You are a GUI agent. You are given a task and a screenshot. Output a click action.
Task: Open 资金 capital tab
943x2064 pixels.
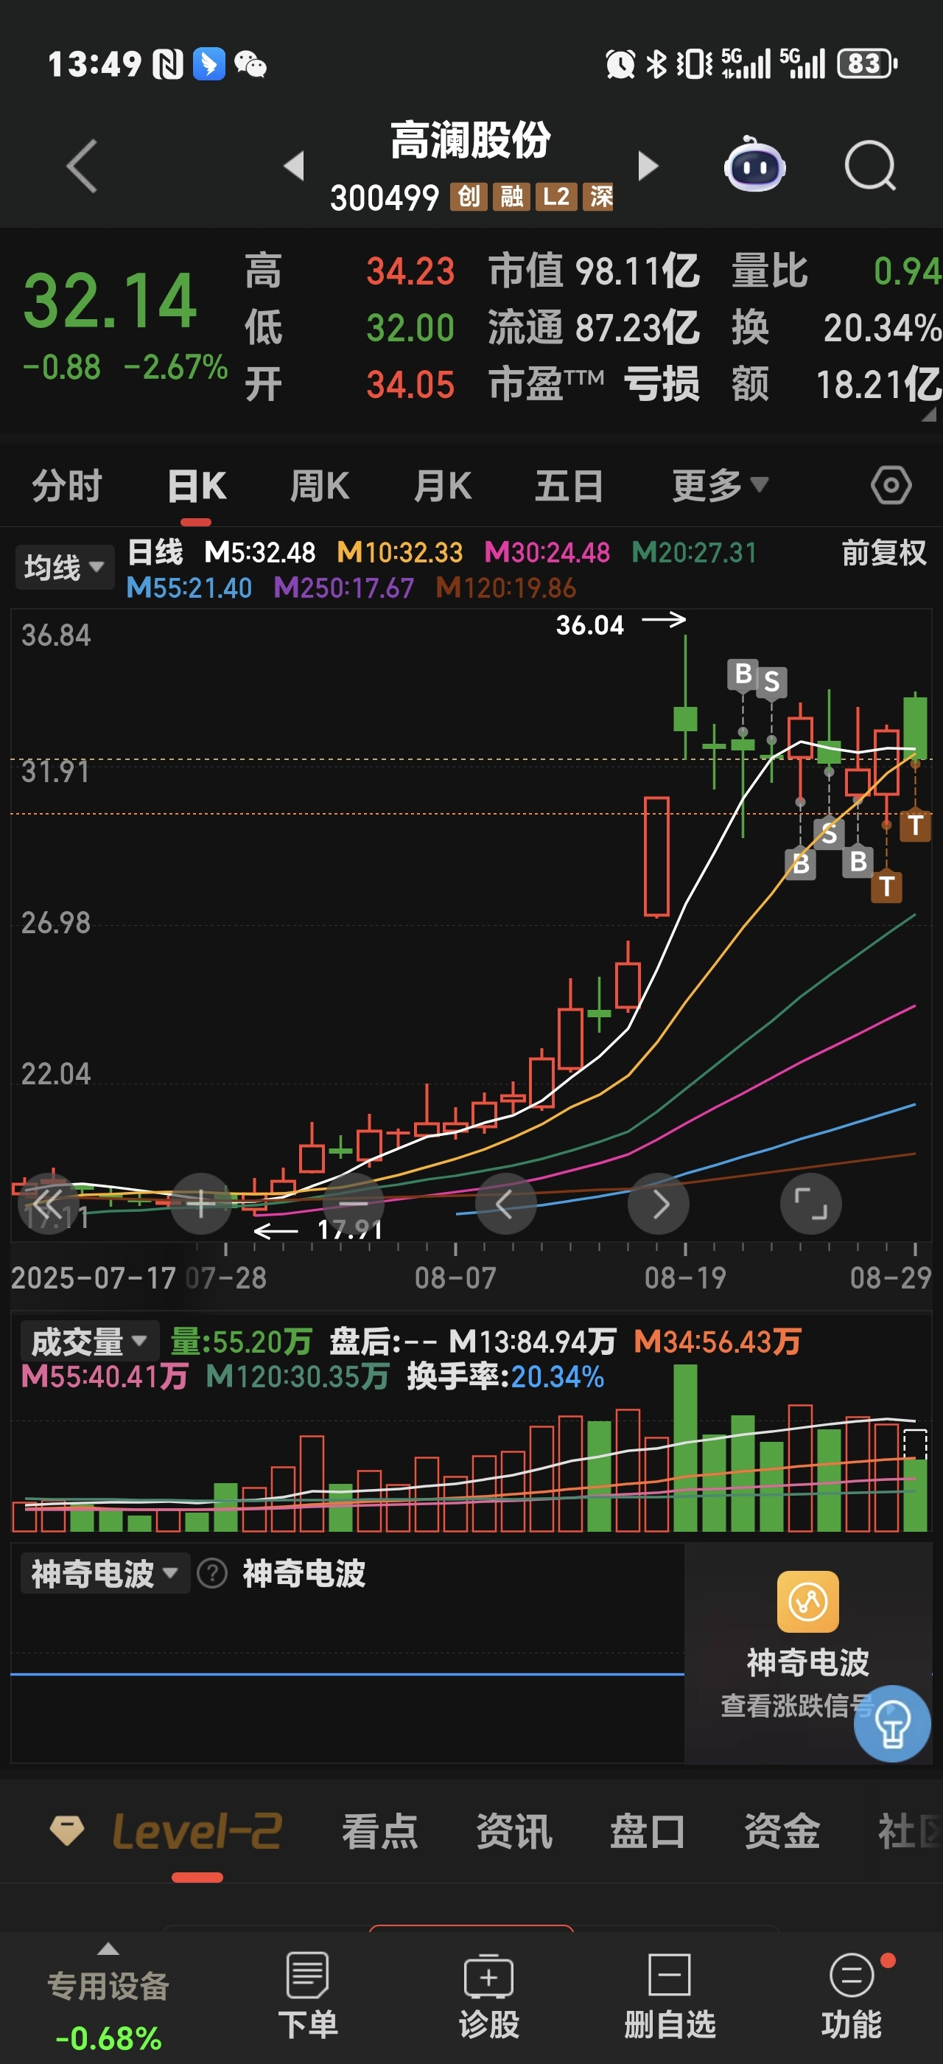pyautogui.click(x=782, y=1831)
